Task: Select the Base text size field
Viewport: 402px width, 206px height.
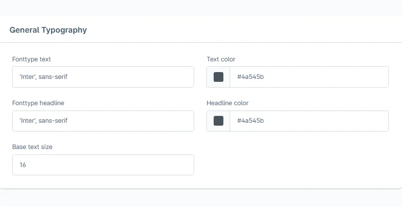Action: click(103, 165)
